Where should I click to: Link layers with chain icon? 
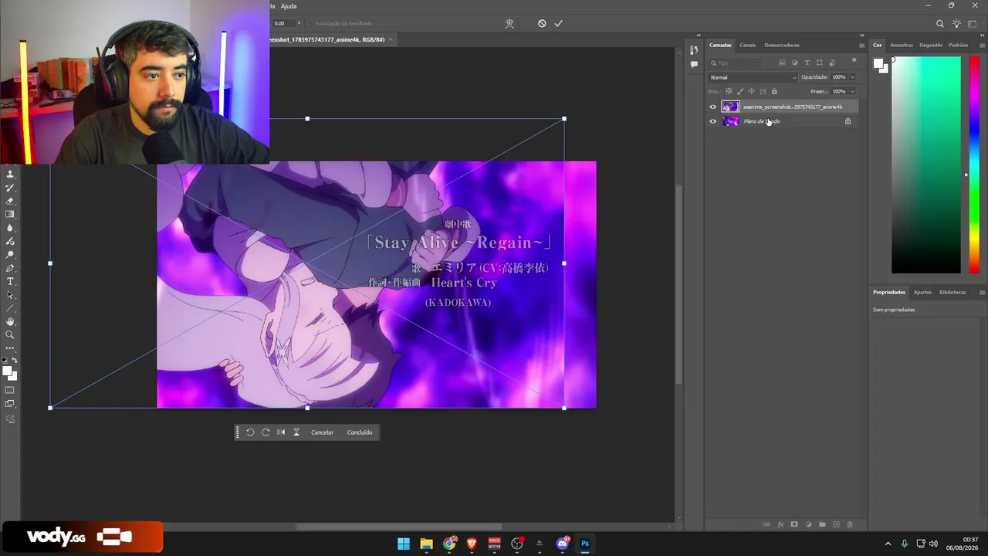(x=766, y=524)
